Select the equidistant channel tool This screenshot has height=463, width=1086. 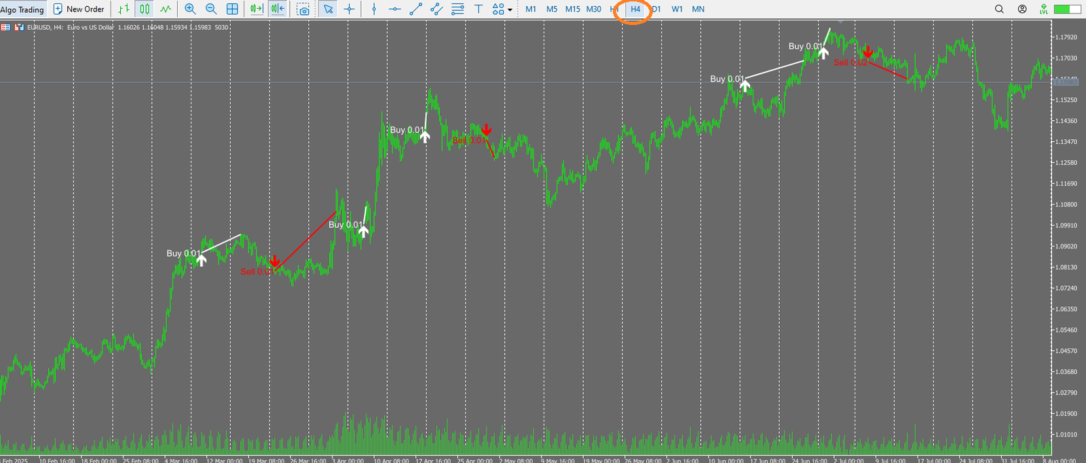click(x=437, y=9)
